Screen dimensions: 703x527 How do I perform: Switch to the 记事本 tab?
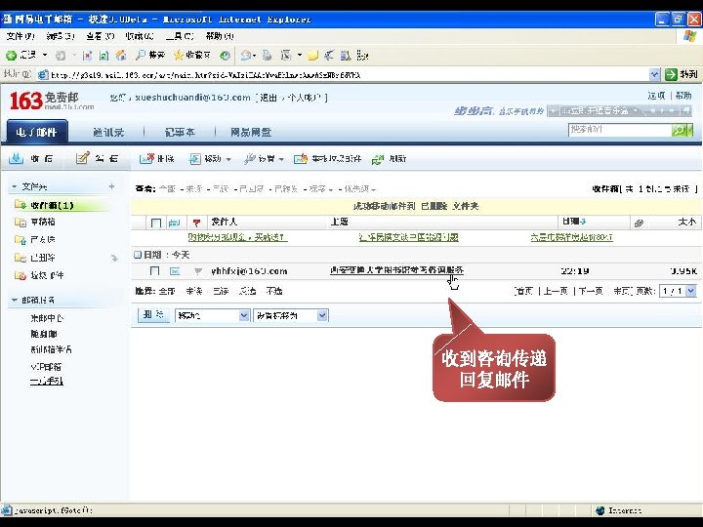click(x=180, y=132)
